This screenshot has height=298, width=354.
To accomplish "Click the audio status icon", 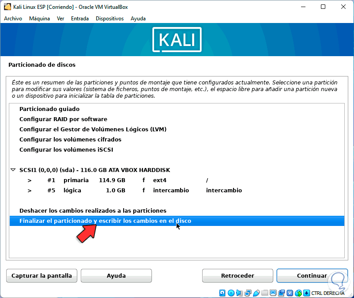I will 239,293.
